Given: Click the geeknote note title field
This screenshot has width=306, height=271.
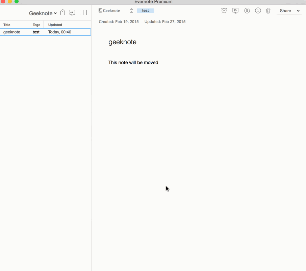Looking at the screenshot, I should [x=122, y=42].
